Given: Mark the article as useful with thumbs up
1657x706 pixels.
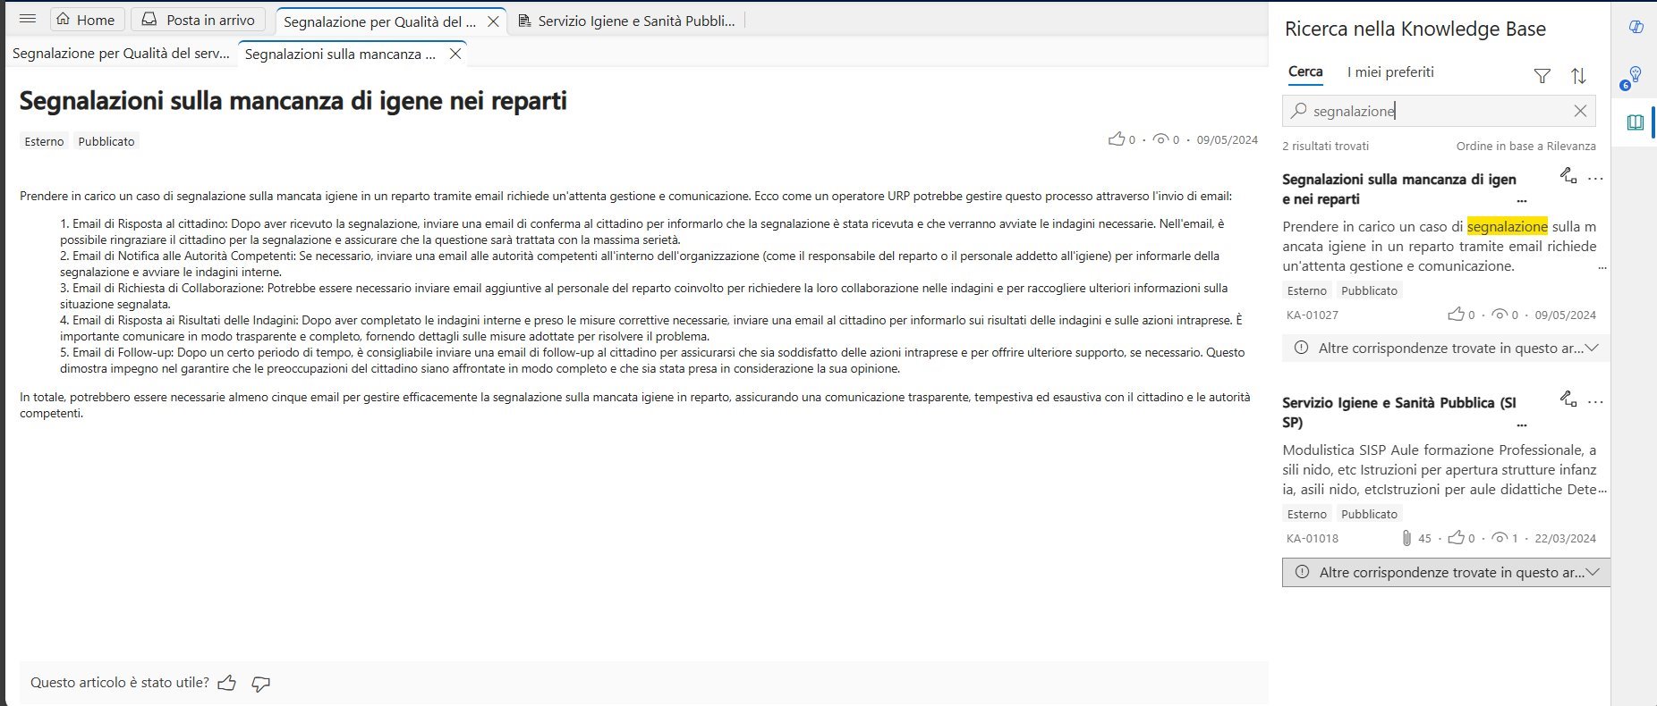Looking at the screenshot, I should (x=227, y=684).
